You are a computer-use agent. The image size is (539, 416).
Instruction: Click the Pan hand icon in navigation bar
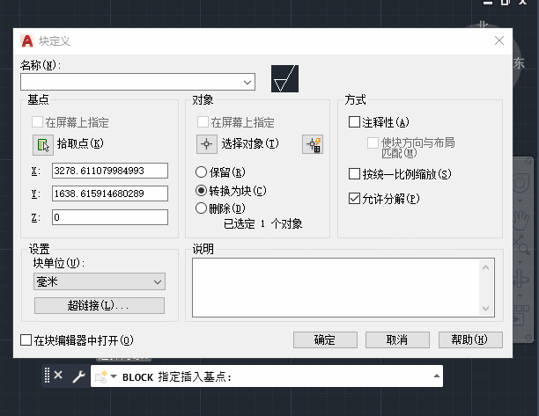(521, 220)
